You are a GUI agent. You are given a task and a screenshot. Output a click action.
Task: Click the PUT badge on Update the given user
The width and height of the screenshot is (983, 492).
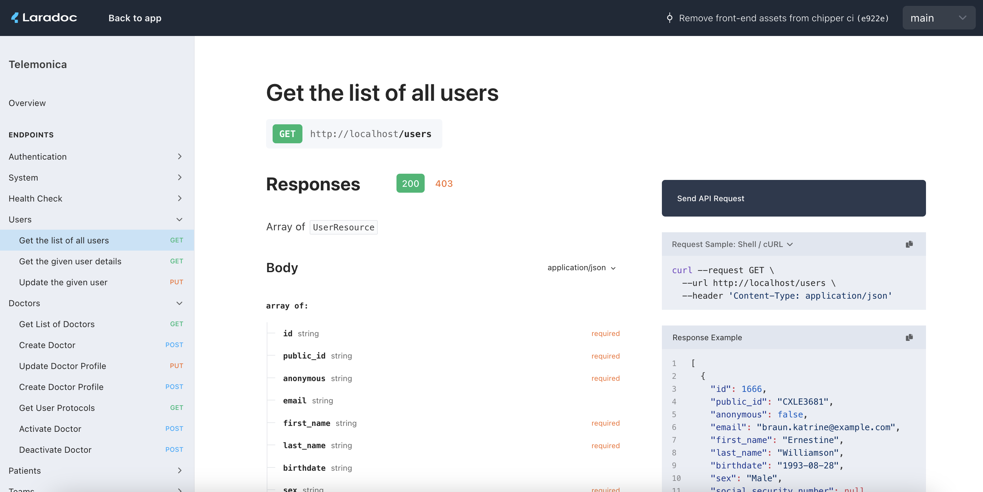pyautogui.click(x=177, y=282)
